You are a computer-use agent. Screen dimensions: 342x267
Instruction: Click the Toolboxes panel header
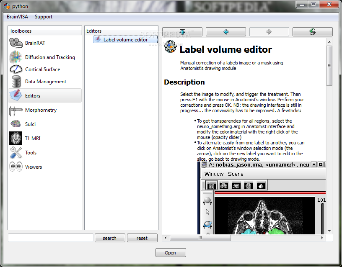coord(45,31)
